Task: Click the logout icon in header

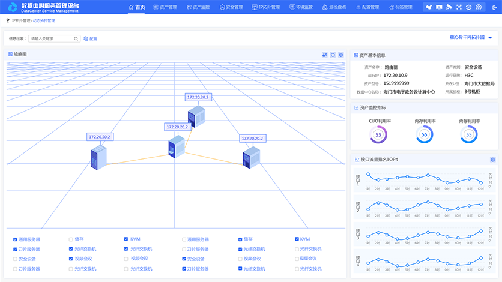Action: 494,7
